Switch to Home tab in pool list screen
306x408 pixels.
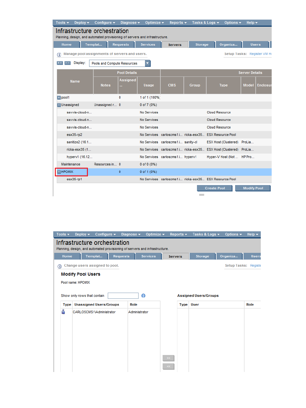[67, 45]
